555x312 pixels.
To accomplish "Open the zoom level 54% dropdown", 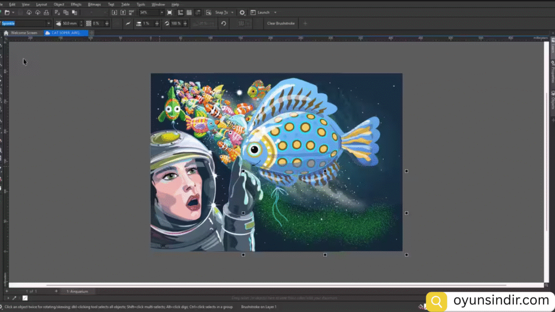I will pos(162,12).
